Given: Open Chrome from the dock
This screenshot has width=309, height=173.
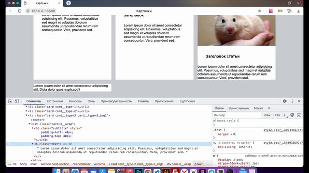Looking at the screenshot, I should (148, 171).
